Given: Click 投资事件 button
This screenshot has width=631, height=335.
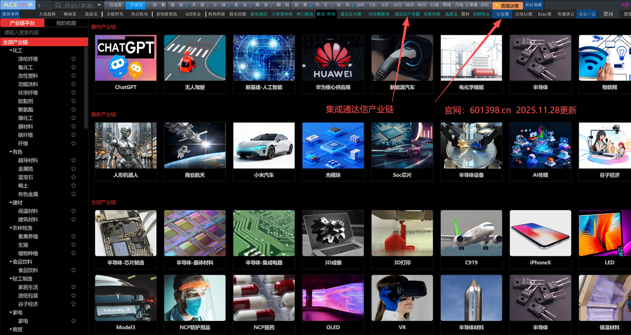Looking at the screenshot, I should coord(11,14).
